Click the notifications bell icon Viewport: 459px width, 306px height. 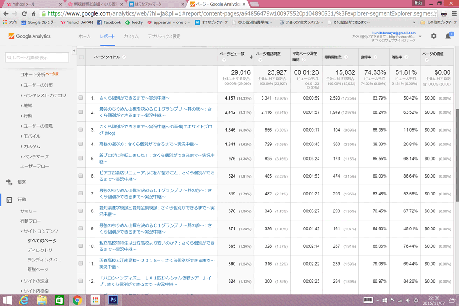[448, 36]
